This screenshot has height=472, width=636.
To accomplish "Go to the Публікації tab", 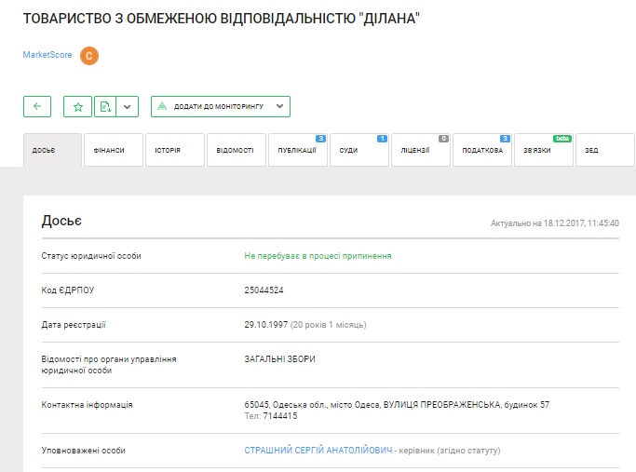I will coord(297,150).
